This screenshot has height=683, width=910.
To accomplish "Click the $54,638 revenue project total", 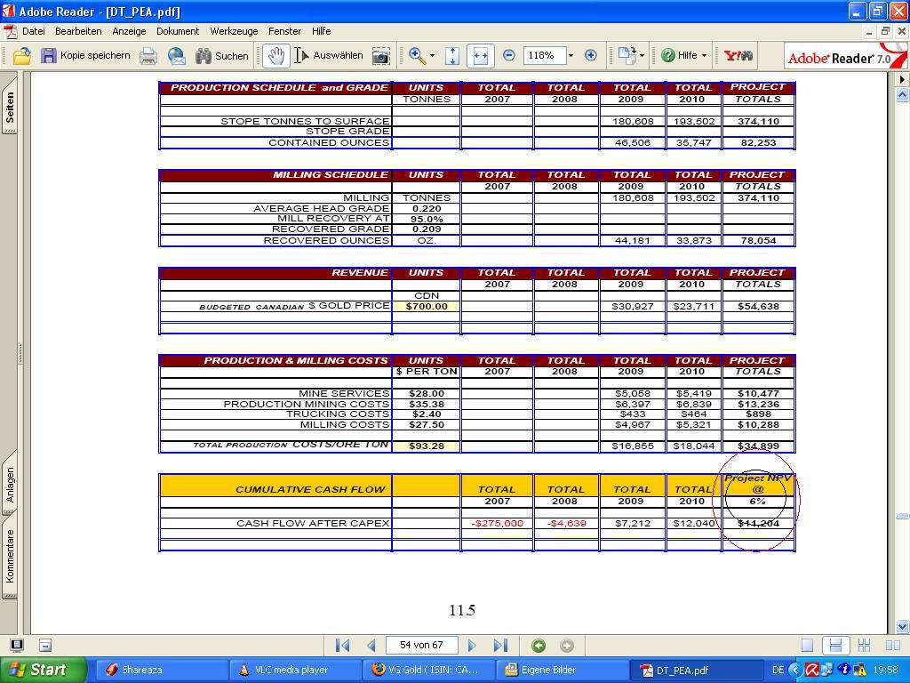I will [x=759, y=306].
